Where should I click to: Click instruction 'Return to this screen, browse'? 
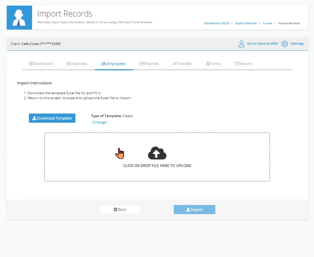(x=79, y=98)
